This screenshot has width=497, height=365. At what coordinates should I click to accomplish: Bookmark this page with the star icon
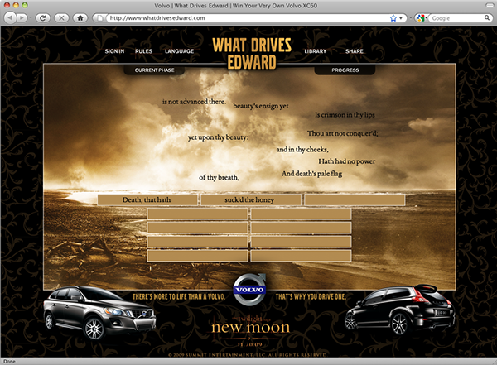coord(393,18)
